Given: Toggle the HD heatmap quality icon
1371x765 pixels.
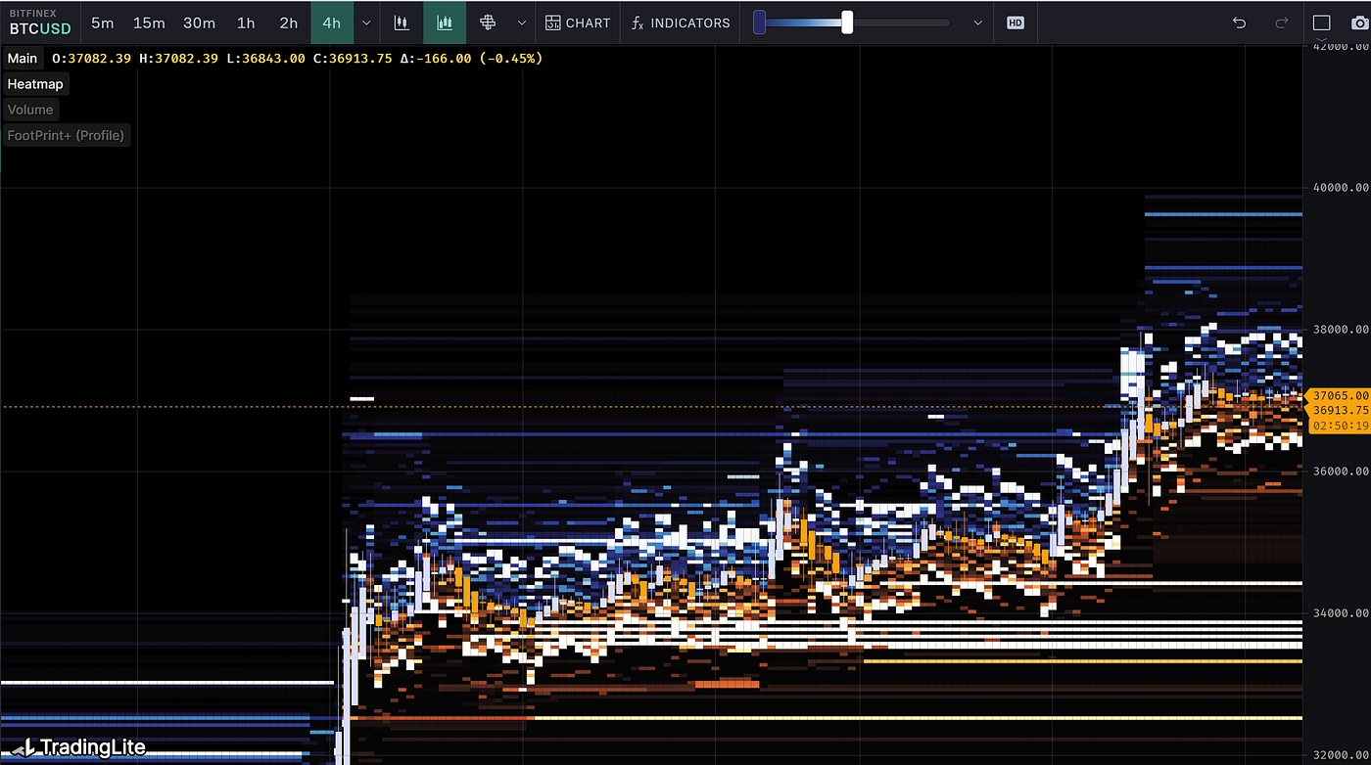Looking at the screenshot, I should click(1016, 22).
